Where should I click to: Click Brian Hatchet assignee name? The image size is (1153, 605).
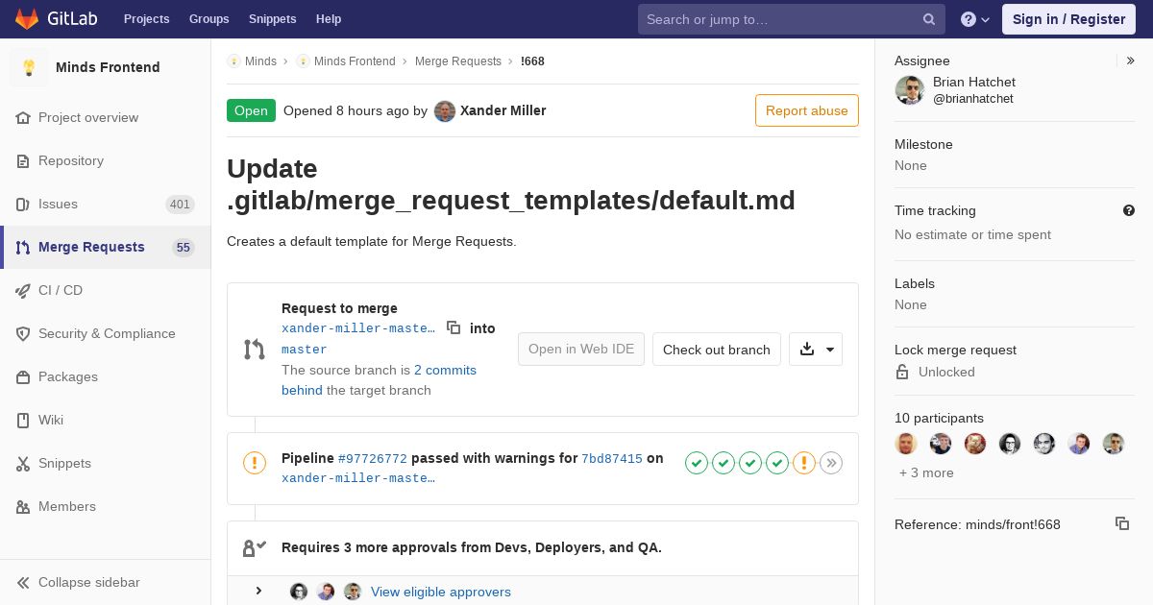pyautogui.click(x=974, y=83)
